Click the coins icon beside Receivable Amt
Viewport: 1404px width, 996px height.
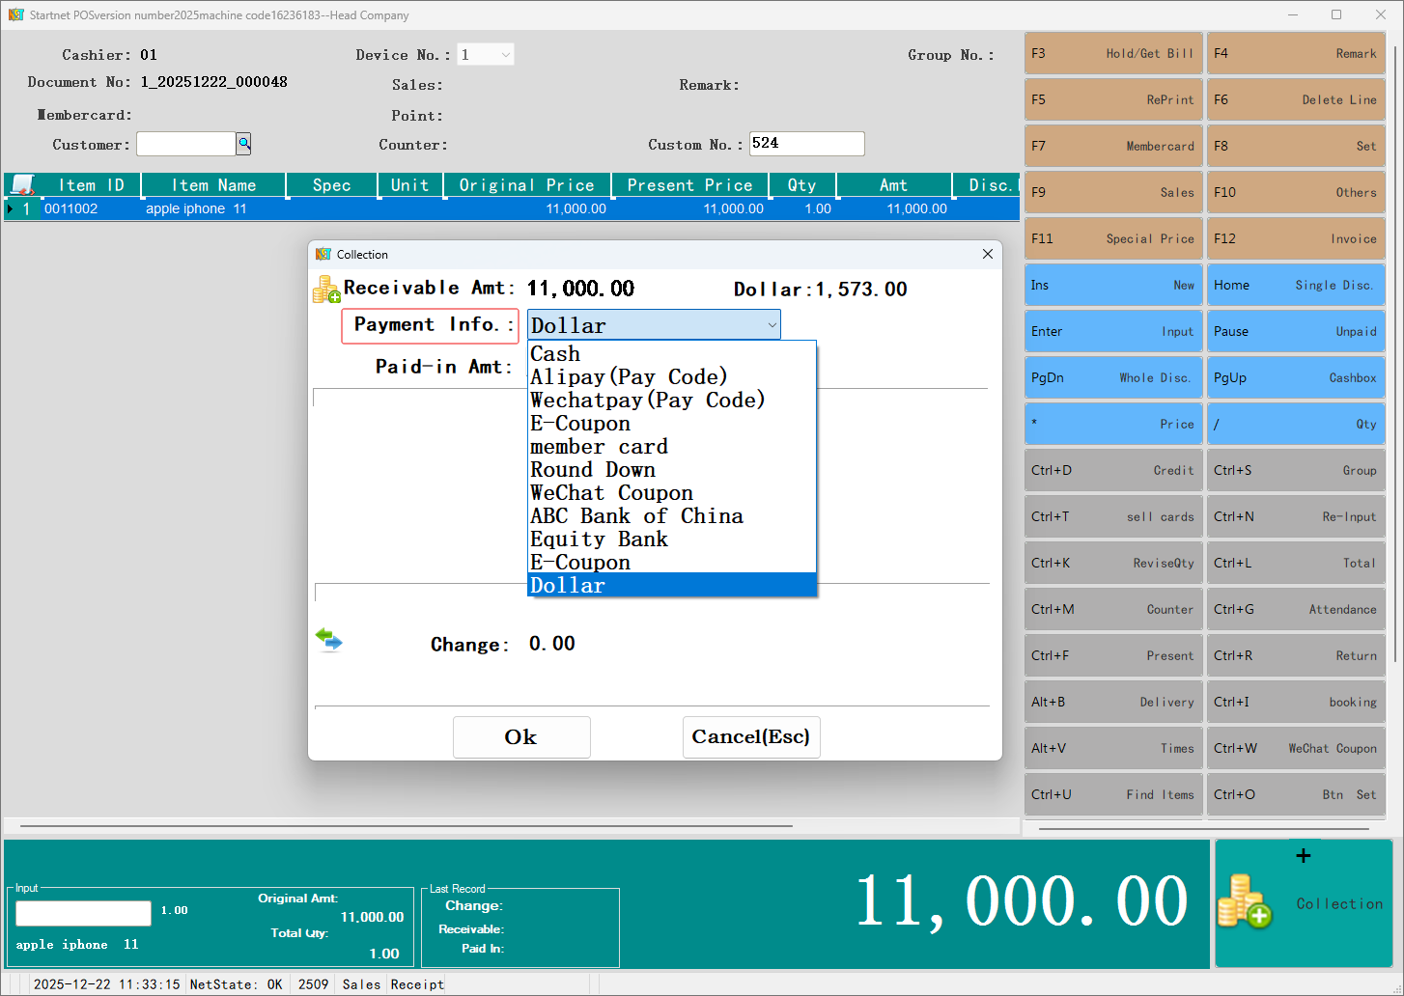(x=326, y=289)
